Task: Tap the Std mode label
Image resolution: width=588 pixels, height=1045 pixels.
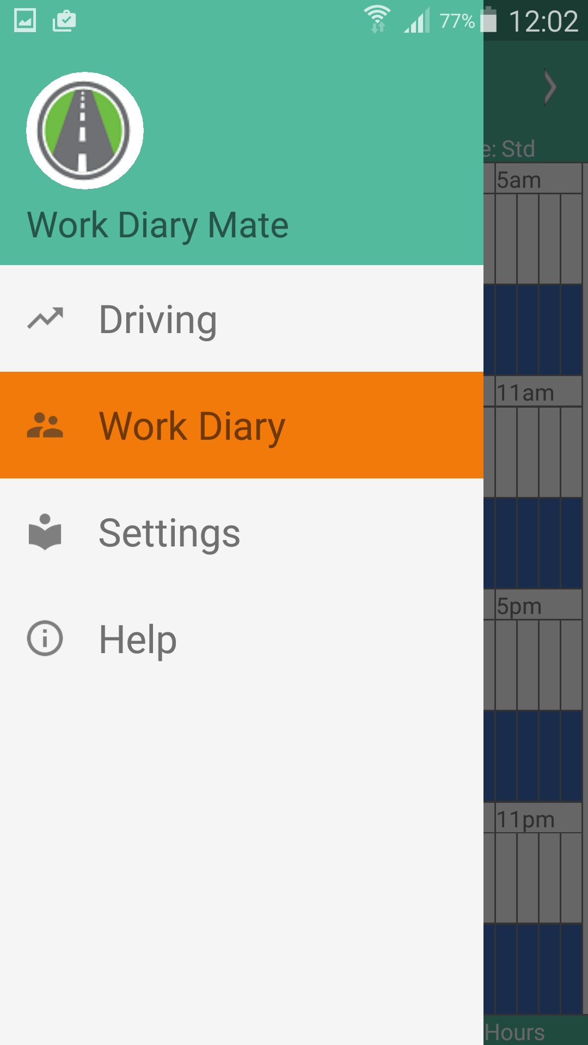Action: 518,149
